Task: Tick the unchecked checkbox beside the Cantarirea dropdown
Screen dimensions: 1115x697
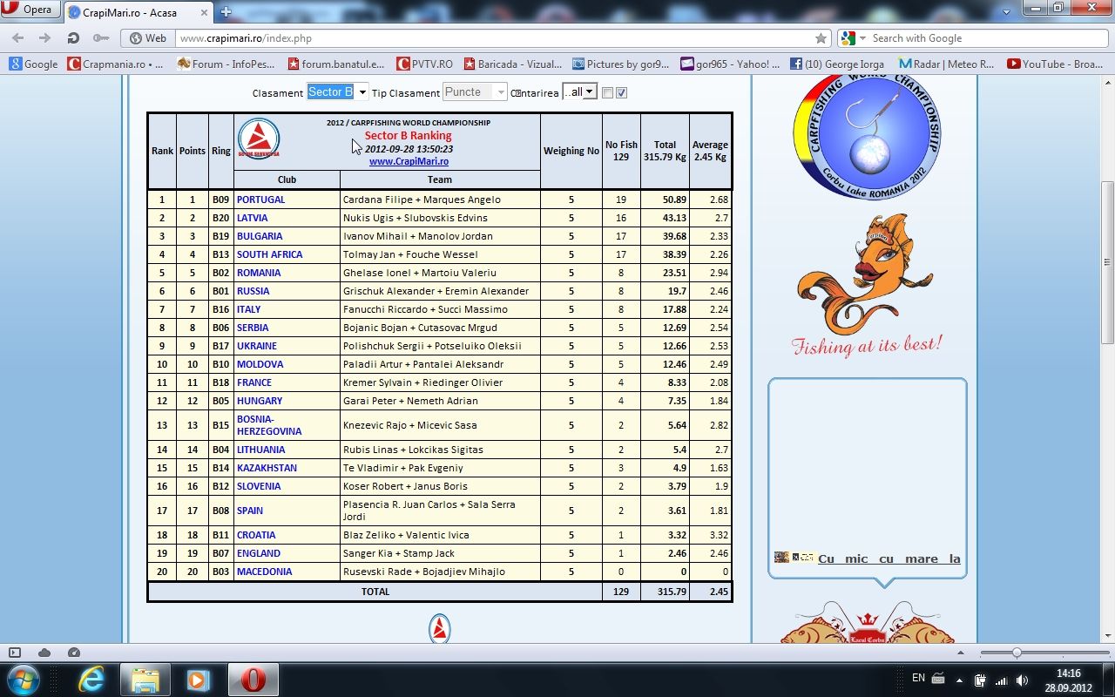Action: point(608,93)
